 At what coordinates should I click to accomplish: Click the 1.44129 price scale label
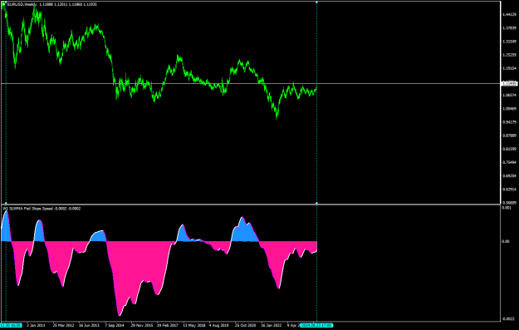pyautogui.click(x=509, y=15)
